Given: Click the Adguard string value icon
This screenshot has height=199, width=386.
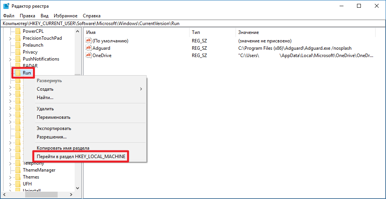Looking at the screenshot, I should coord(88,48).
